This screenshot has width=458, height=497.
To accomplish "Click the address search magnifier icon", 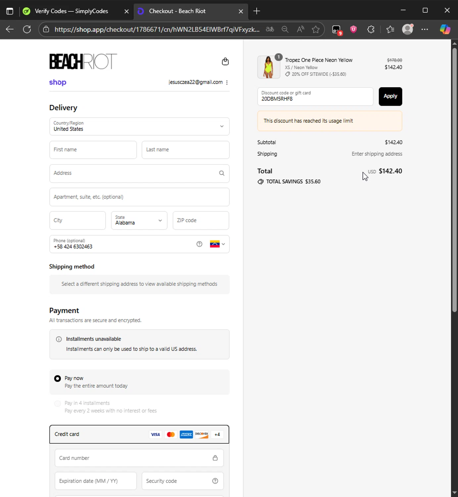I will [x=222, y=173].
